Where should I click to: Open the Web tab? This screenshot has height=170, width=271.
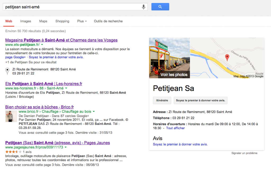point(9,21)
